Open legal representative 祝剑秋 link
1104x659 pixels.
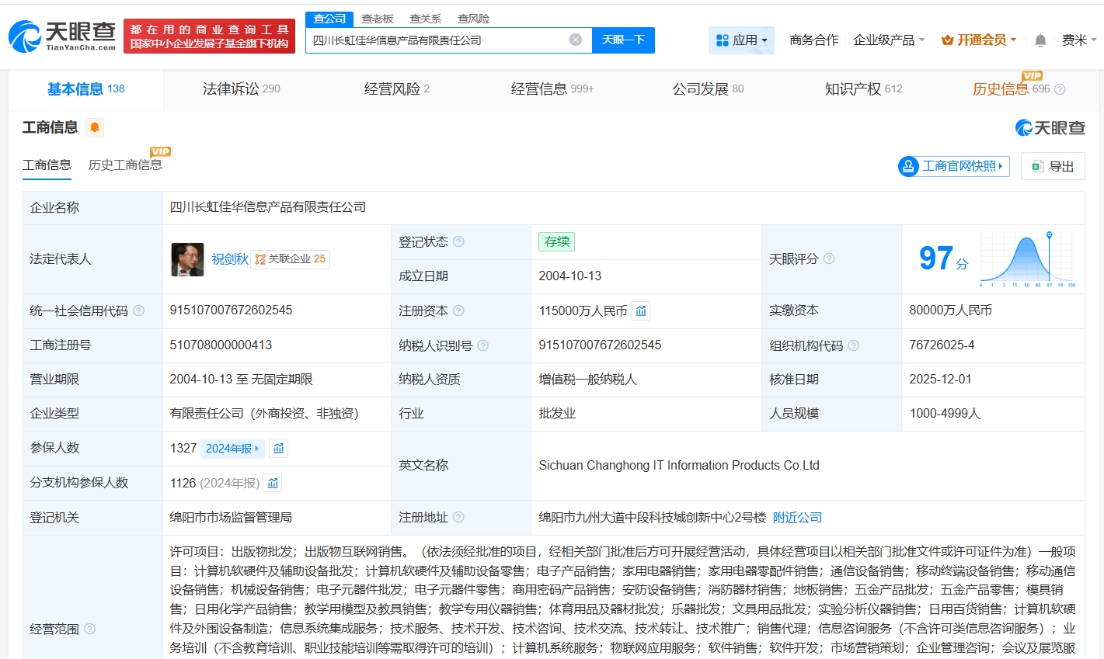230,259
